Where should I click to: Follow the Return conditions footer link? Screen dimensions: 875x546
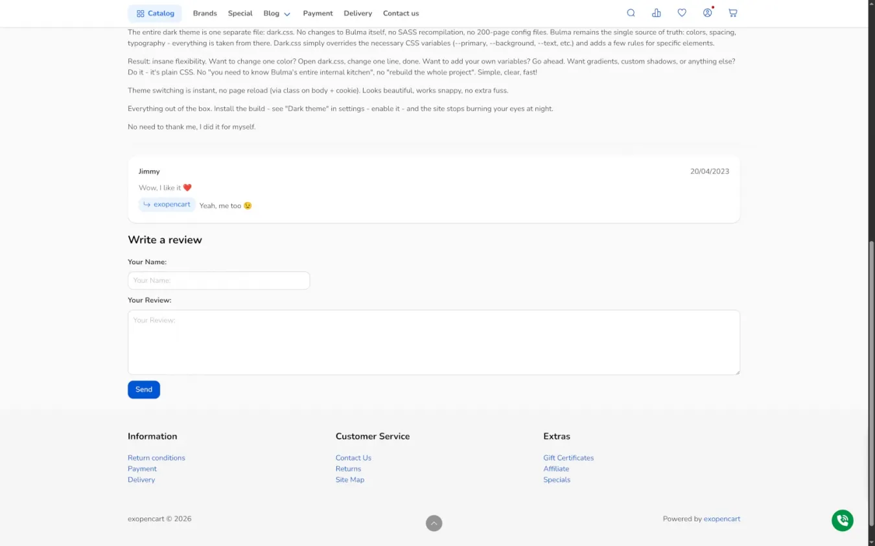pyautogui.click(x=156, y=458)
